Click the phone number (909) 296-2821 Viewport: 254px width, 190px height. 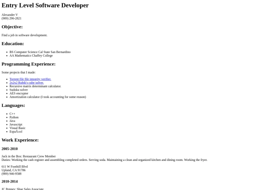point(11,18)
